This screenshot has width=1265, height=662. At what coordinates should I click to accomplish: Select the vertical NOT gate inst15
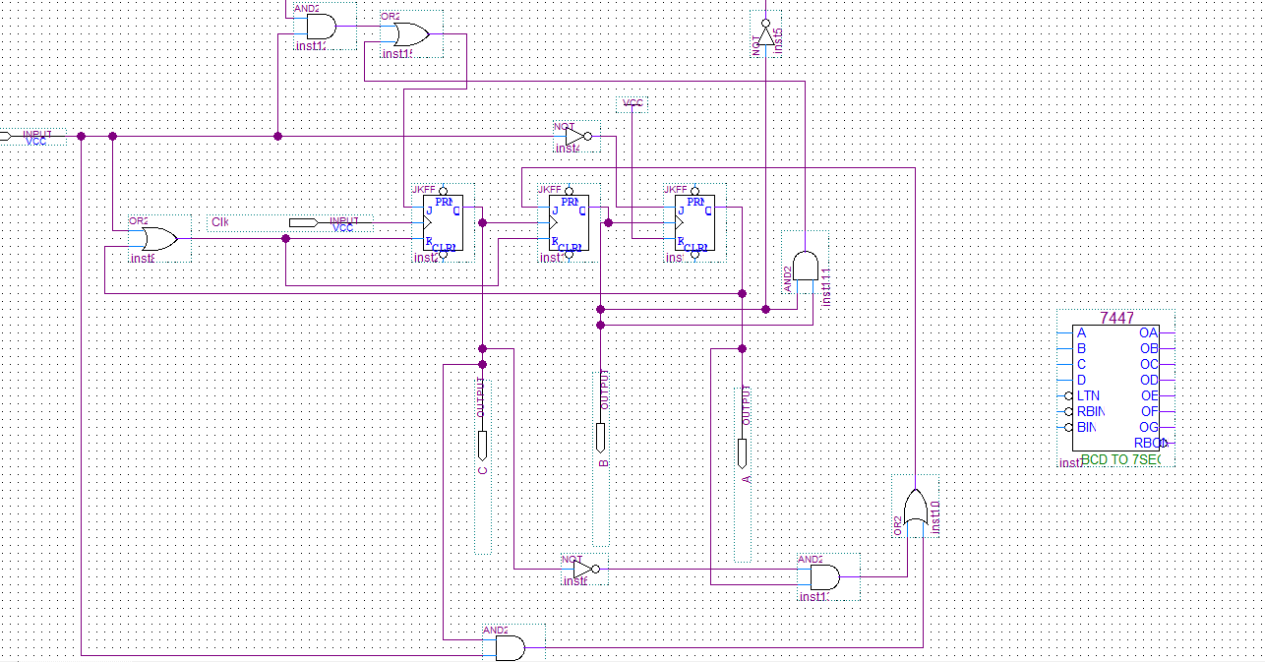pyautogui.click(x=767, y=33)
